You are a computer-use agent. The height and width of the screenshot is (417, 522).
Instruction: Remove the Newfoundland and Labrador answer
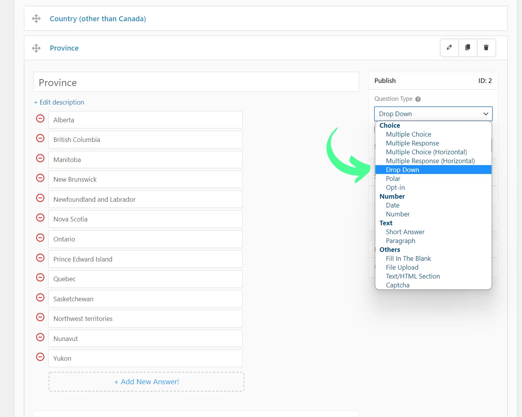click(x=40, y=198)
